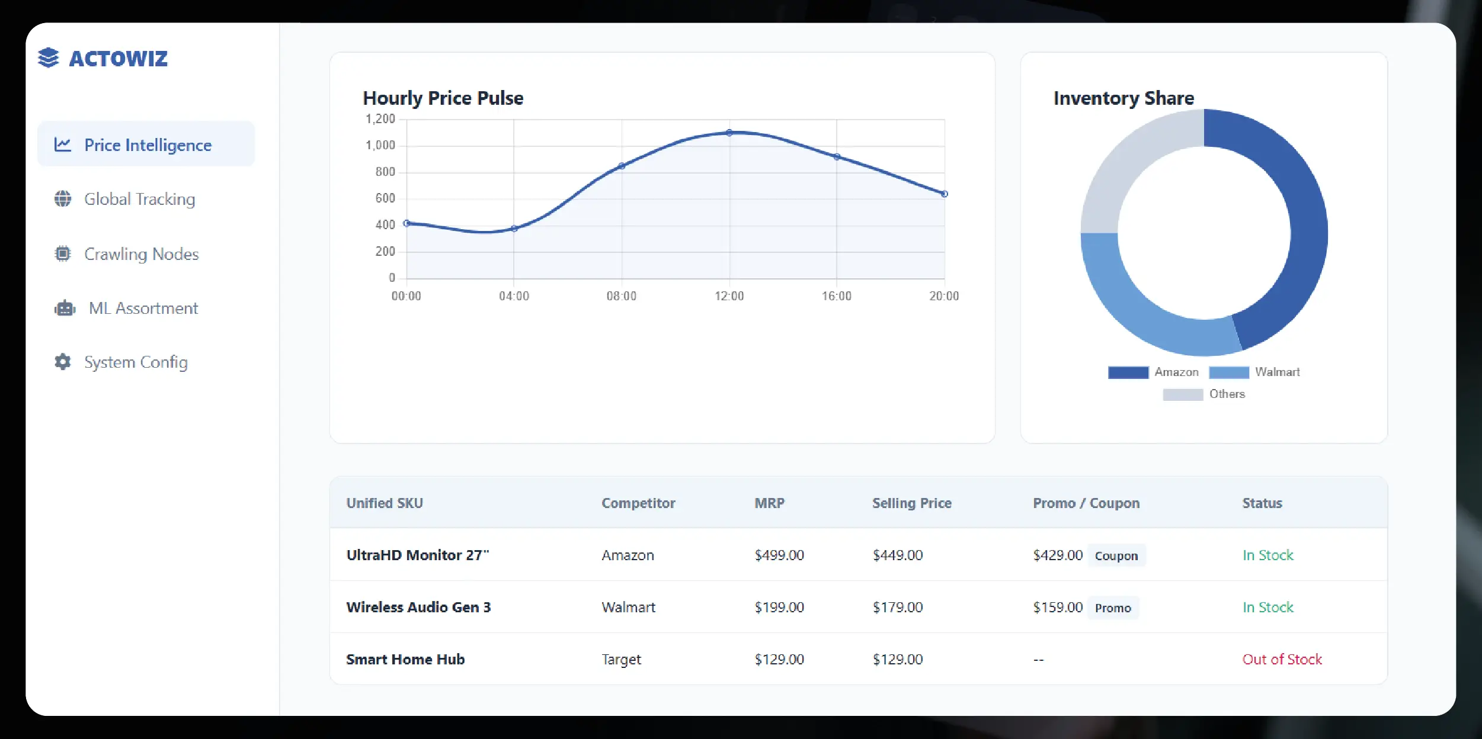Click the Walmart legend swatch
Image resolution: width=1482 pixels, height=739 pixels.
tap(1228, 372)
